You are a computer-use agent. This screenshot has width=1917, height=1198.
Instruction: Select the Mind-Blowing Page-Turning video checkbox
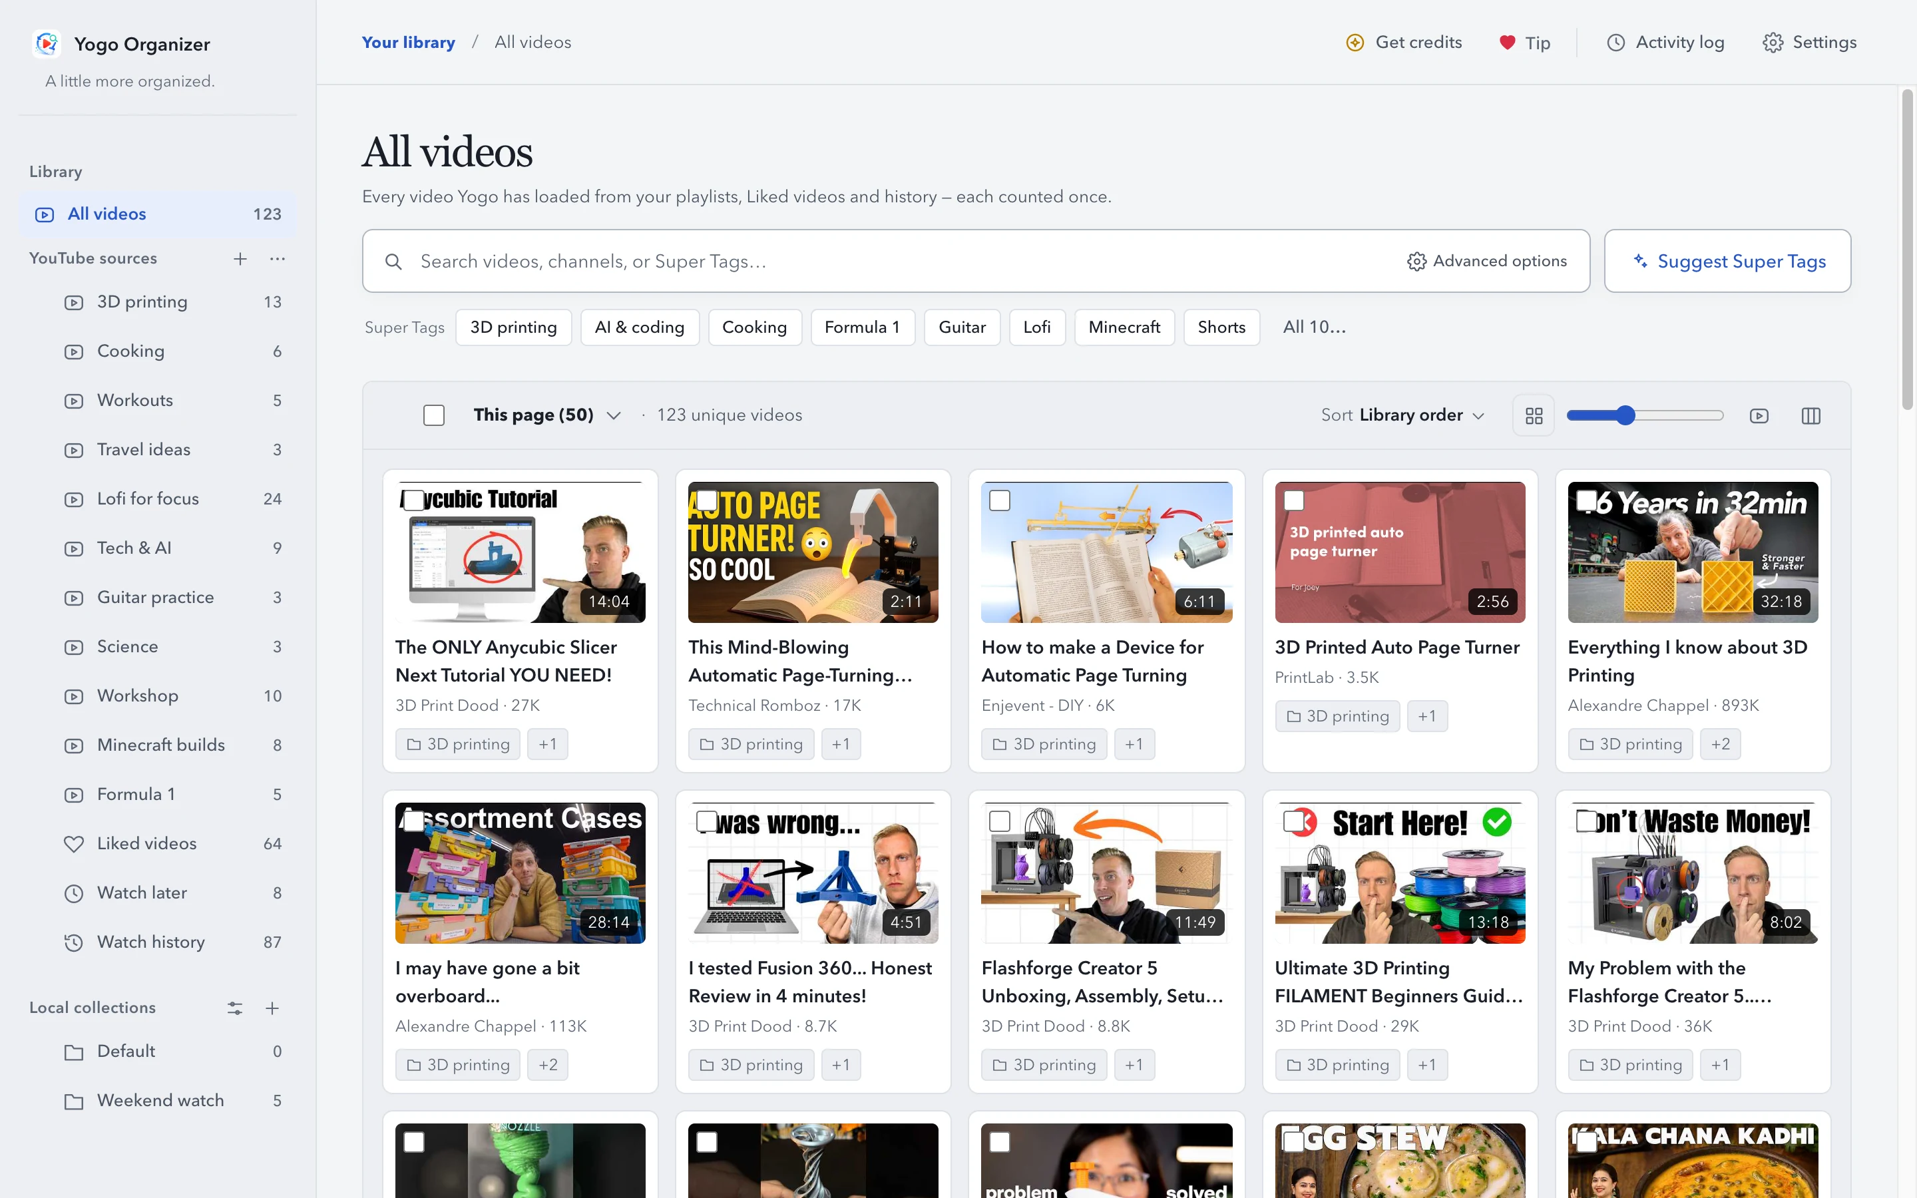[x=707, y=500]
